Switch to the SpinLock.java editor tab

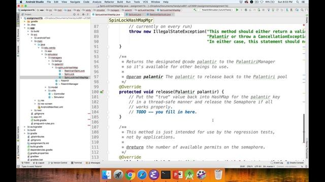[135, 15]
